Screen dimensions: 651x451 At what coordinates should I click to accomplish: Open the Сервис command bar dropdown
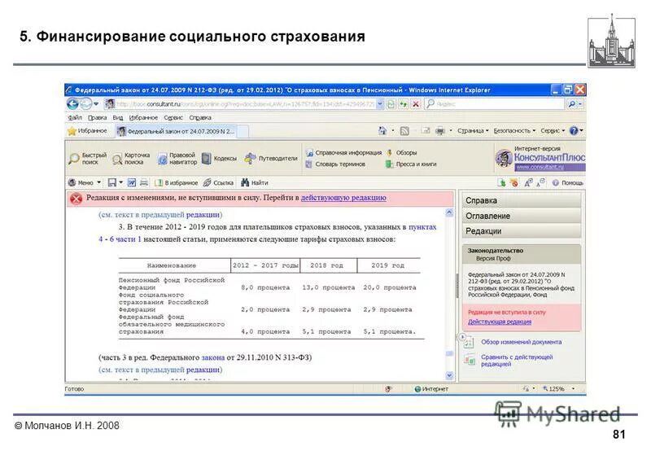tap(553, 131)
